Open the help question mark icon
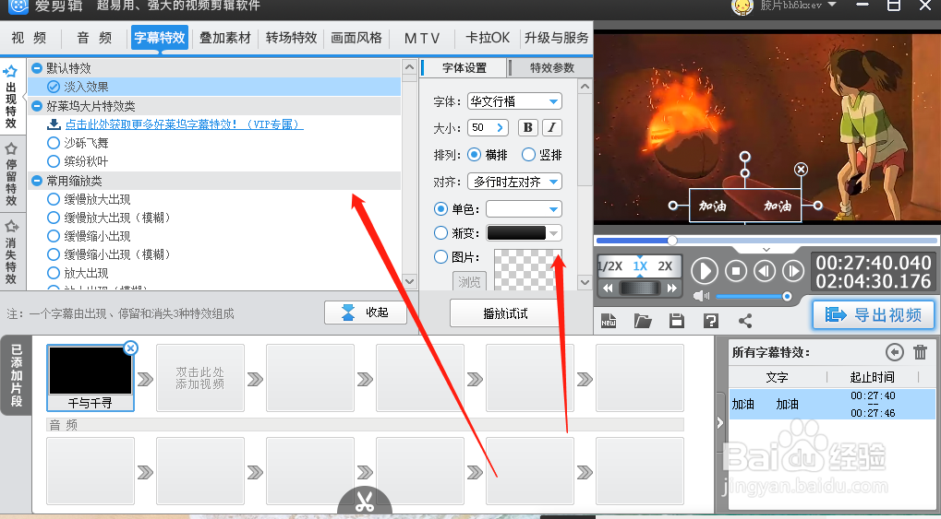 (x=711, y=321)
